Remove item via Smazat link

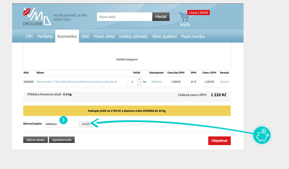pyautogui.click(x=224, y=82)
